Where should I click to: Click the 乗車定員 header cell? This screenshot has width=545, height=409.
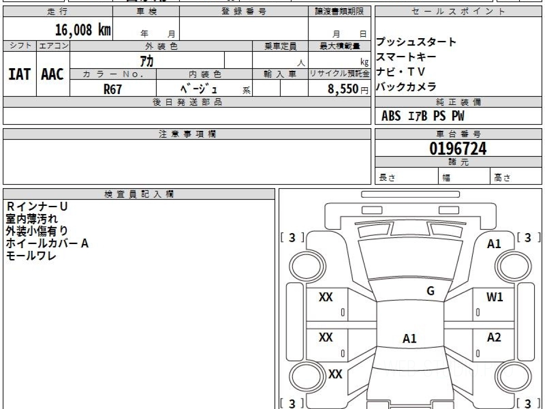click(280, 46)
